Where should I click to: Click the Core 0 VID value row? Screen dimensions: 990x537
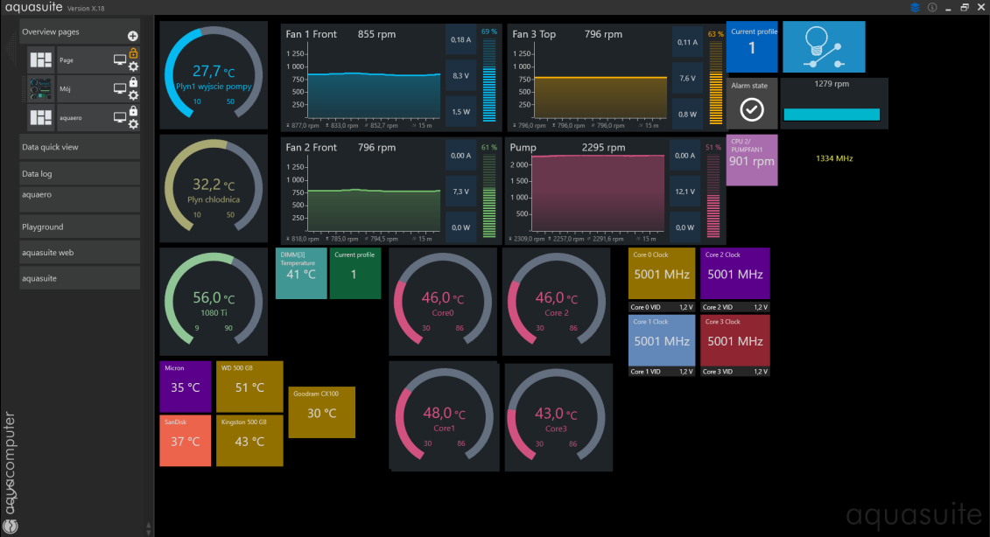click(662, 307)
